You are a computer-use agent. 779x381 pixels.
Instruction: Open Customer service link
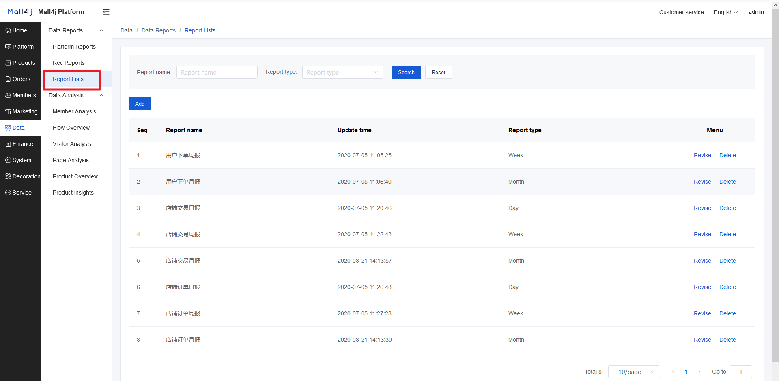pyautogui.click(x=682, y=12)
